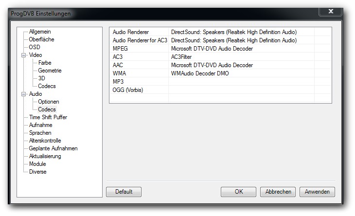The width and height of the screenshot is (355, 216).
Task: Select Time Shift Puffer entry
Action: pos(48,117)
